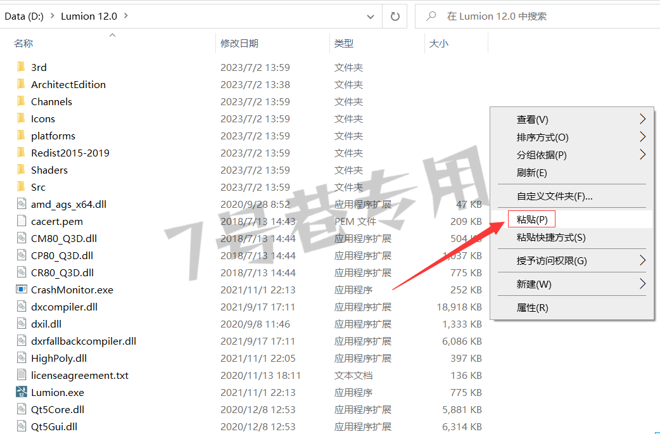
Task: Click the amd_ags_x64.dll file icon
Action: click(22, 204)
